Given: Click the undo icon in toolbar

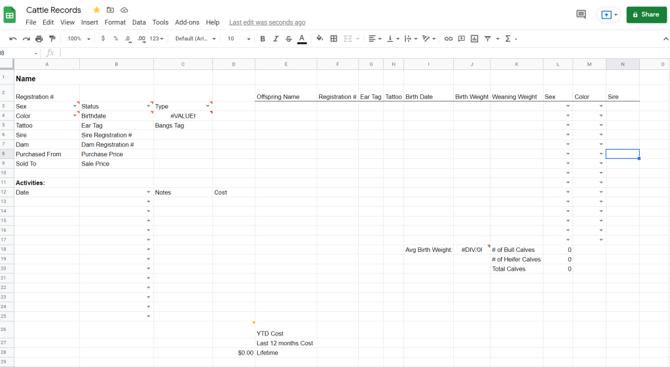Looking at the screenshot, I should click(13, 39).
